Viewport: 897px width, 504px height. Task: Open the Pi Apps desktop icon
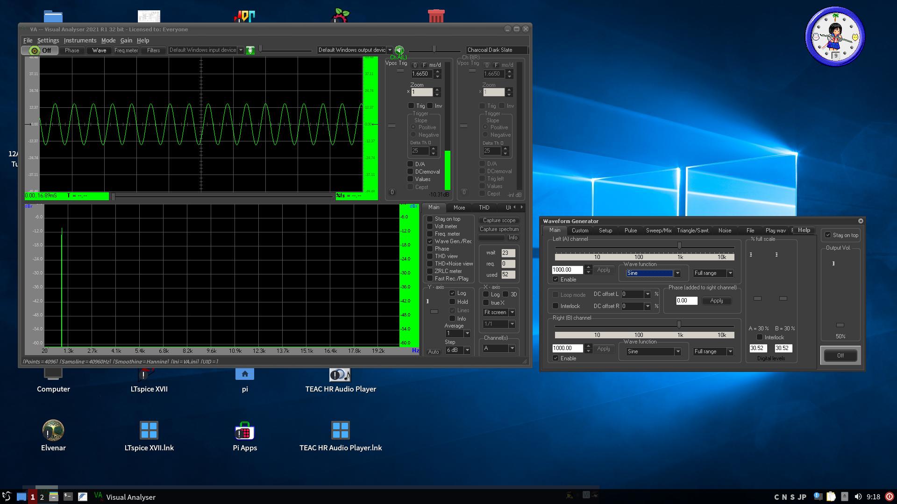coord(244,431)
